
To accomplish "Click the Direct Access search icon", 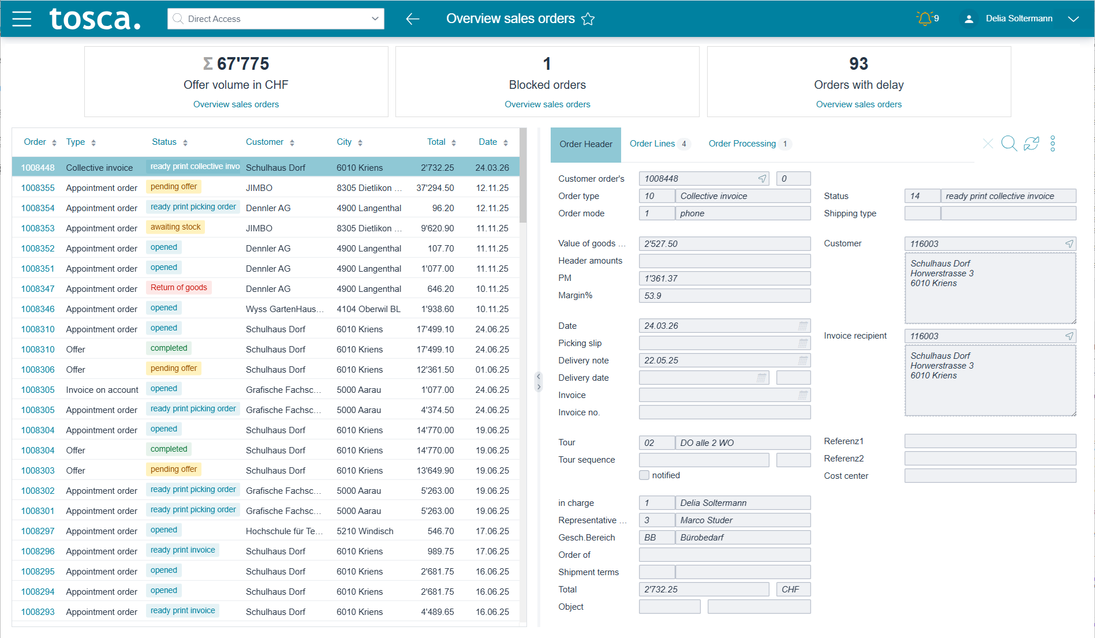I will point(178,18).
